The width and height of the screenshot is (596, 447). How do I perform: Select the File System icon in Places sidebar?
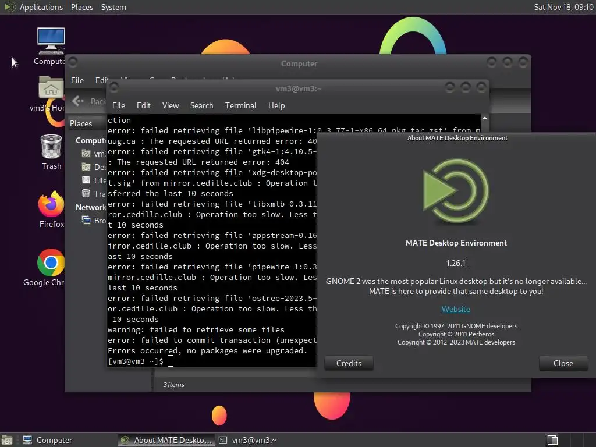[86, 180]
